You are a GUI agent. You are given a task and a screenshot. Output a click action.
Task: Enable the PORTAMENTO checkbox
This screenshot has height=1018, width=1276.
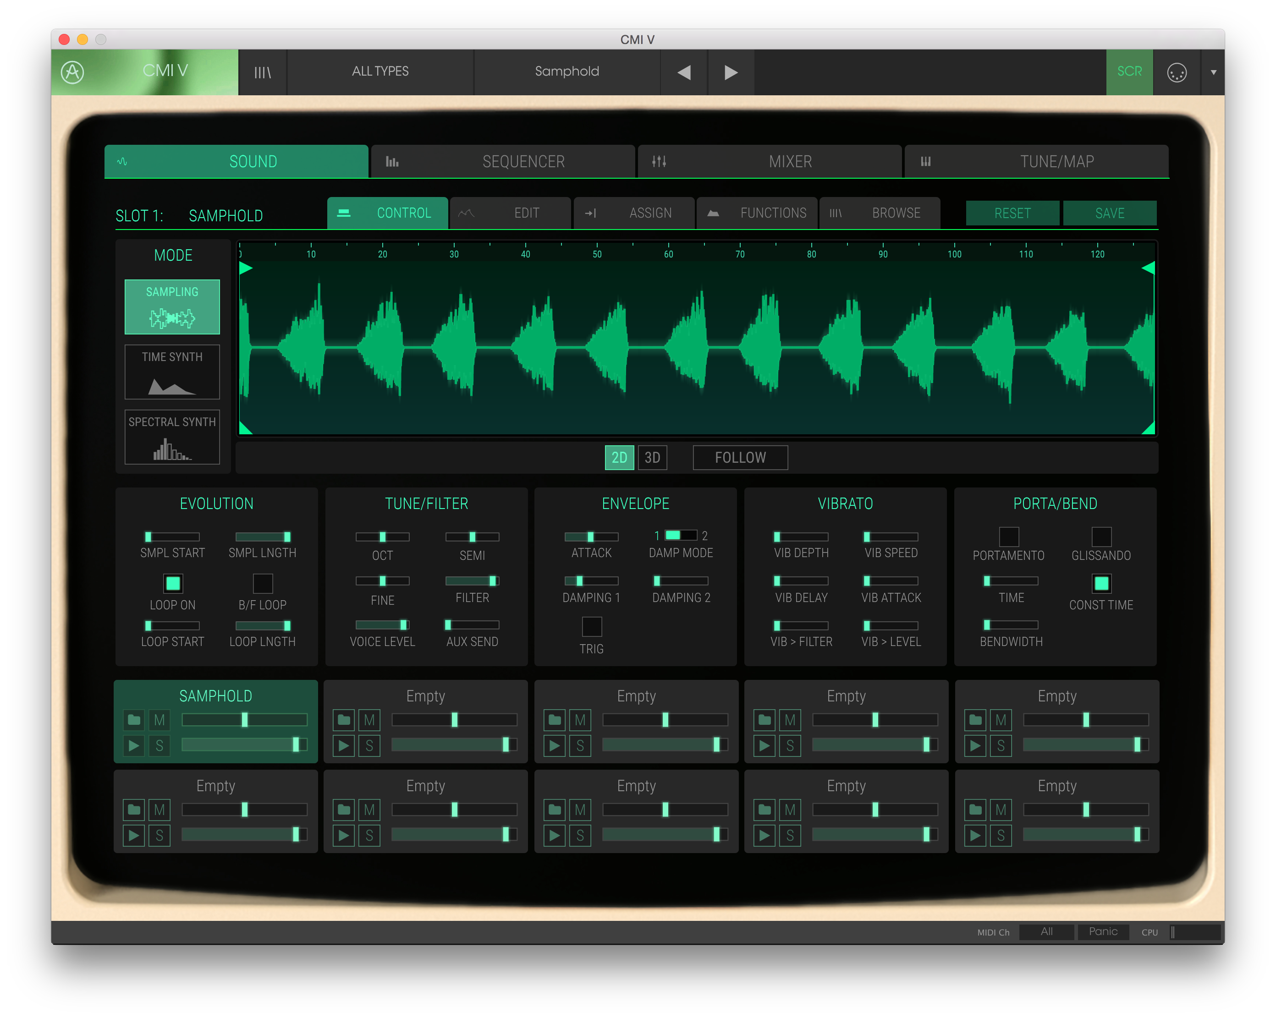[1008, 536]
